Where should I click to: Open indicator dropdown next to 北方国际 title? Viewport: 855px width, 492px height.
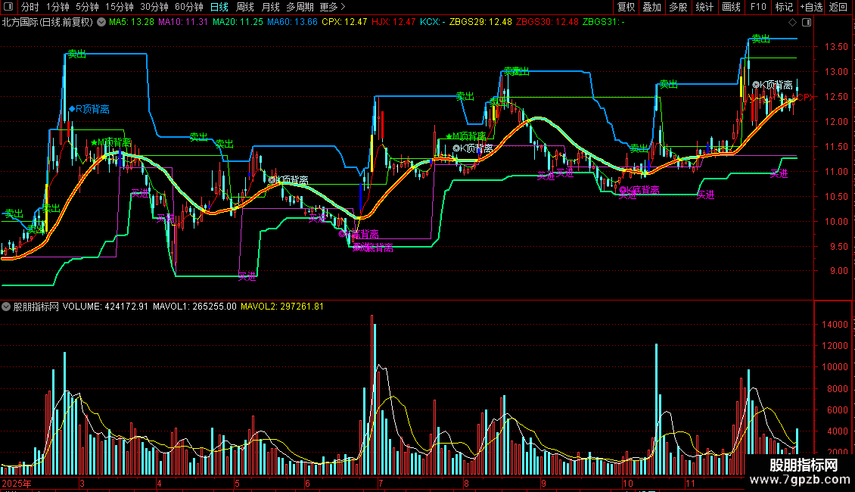click(101, 23)
